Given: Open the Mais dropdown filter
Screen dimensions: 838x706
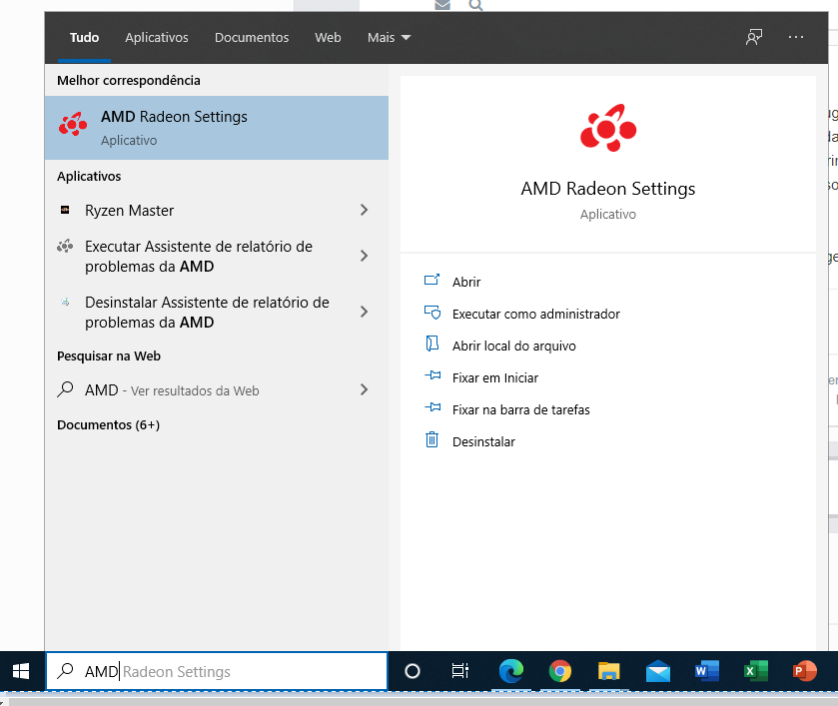Looking at the screenshot, I should tap(390, 37).
